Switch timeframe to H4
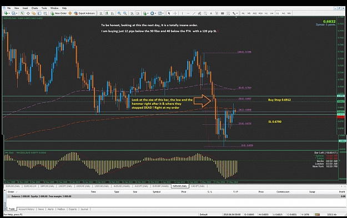347x218 pixels. pos(271,13)
